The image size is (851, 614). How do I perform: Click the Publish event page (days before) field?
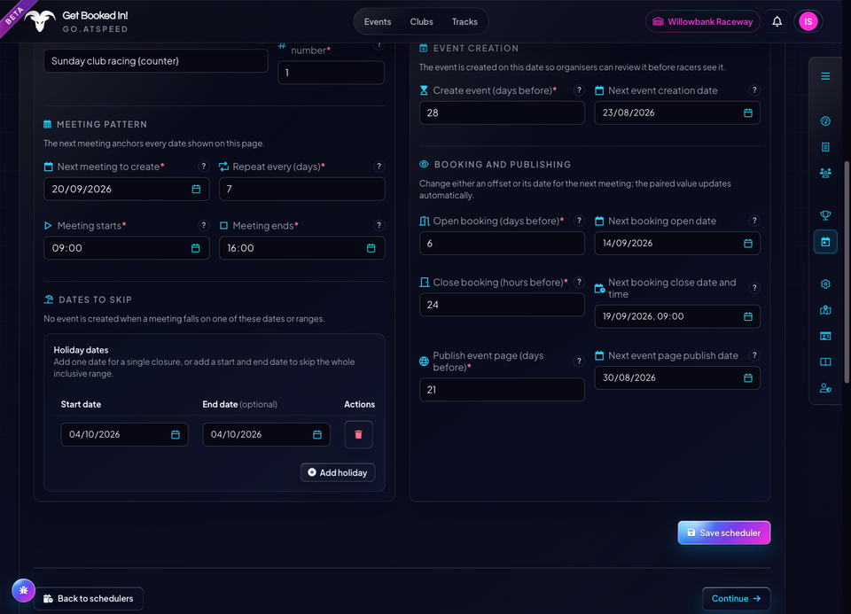coord(502,390)
